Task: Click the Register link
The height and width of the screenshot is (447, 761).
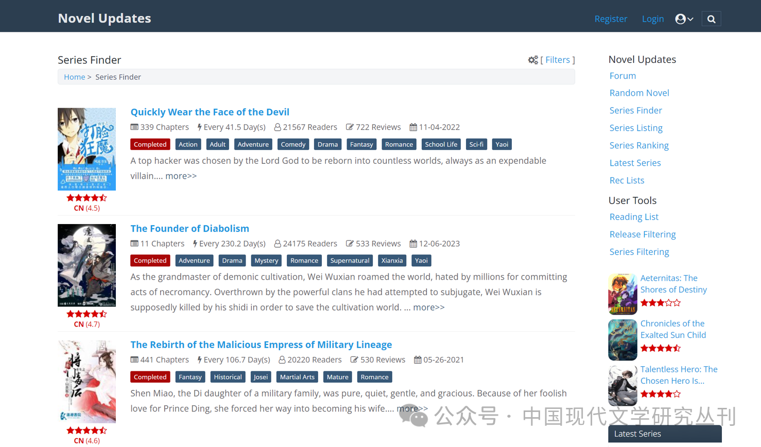Action: (x=611, y=19)
